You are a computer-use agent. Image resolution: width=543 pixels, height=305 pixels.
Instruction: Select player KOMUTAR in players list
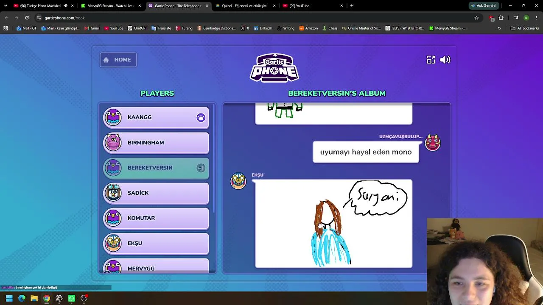click(156, 218)
